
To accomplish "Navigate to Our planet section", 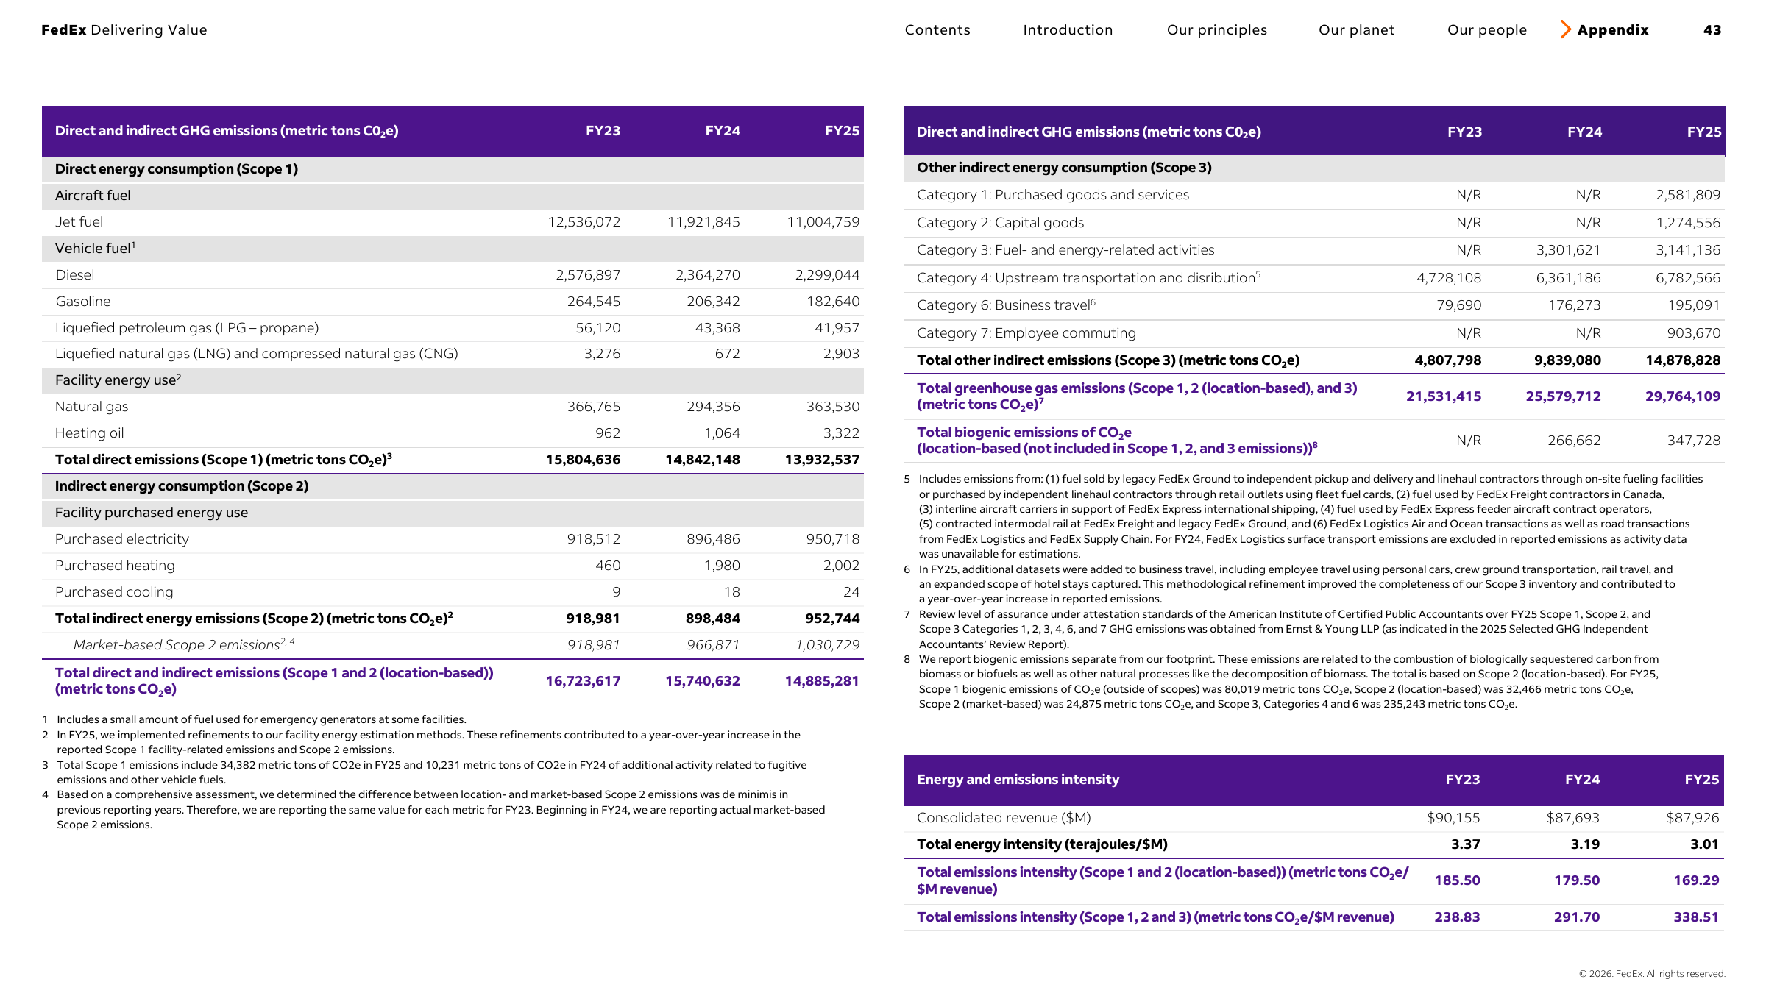I will click(x=1356, y=30).
